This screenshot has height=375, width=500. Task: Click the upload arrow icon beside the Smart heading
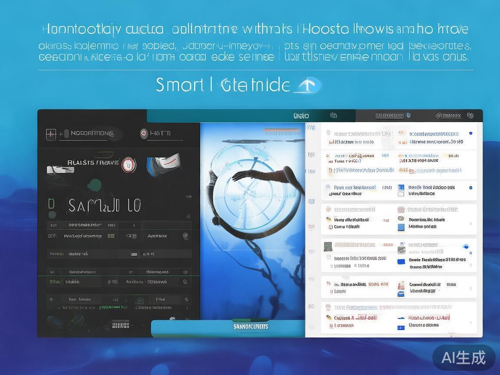tap(307, 86)
